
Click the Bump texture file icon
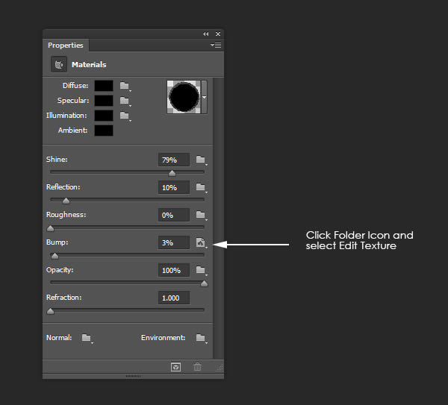201,243
